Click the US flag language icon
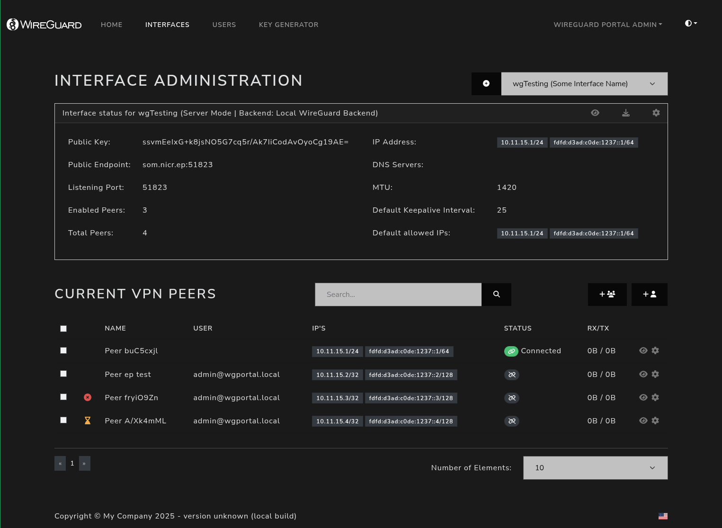This screenshot has width=722, height=528. tap(663, 516)
